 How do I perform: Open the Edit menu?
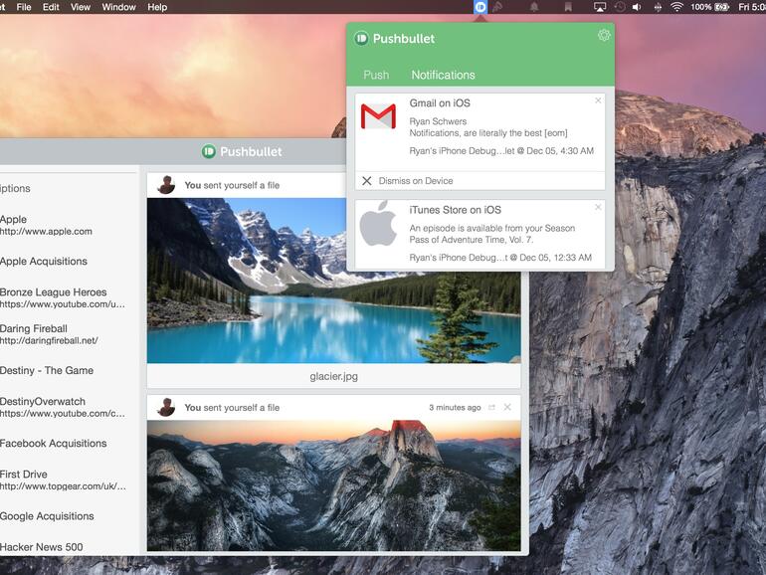click(51, 7)
